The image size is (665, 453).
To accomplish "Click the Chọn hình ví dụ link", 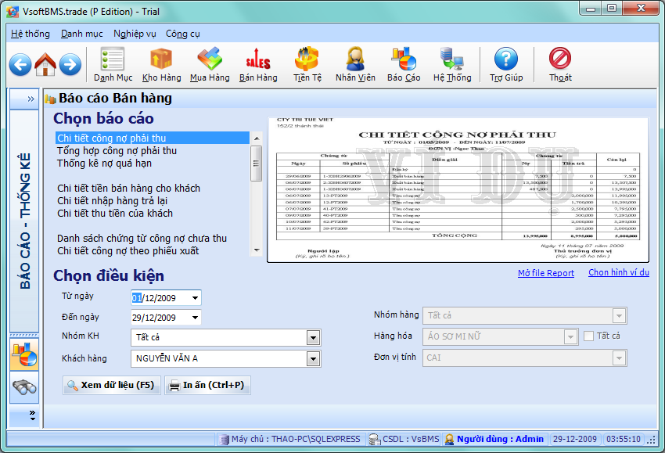I will click(619, 272).
